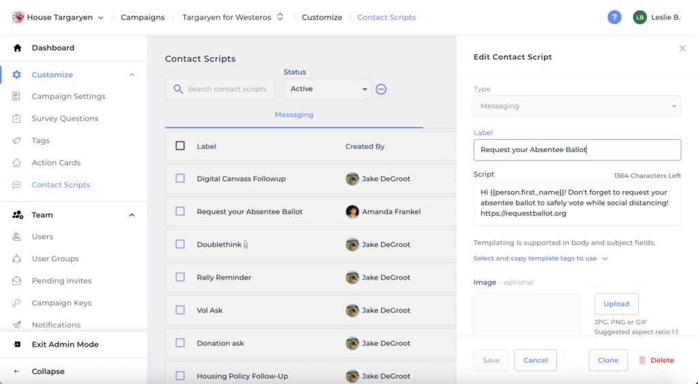
Task: Click the Campaign Settings icon
Action: point(16,96)
